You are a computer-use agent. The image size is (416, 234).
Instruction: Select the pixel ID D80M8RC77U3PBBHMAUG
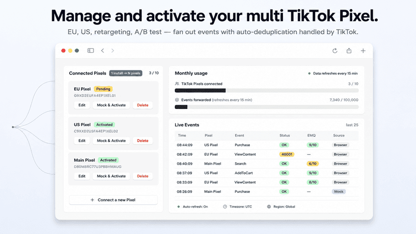(97, 167)
